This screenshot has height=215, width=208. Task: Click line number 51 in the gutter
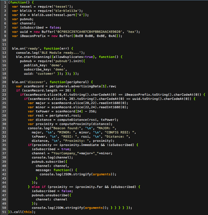coord(3,212)
